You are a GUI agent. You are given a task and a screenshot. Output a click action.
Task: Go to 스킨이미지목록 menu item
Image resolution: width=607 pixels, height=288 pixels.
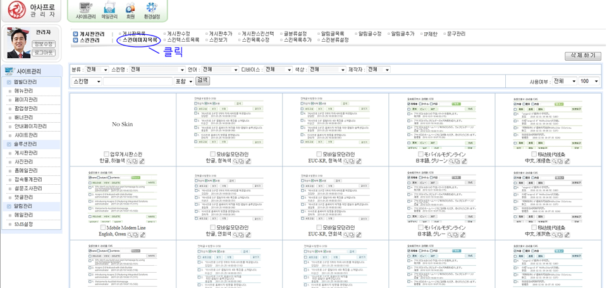(x=140, y=40)
